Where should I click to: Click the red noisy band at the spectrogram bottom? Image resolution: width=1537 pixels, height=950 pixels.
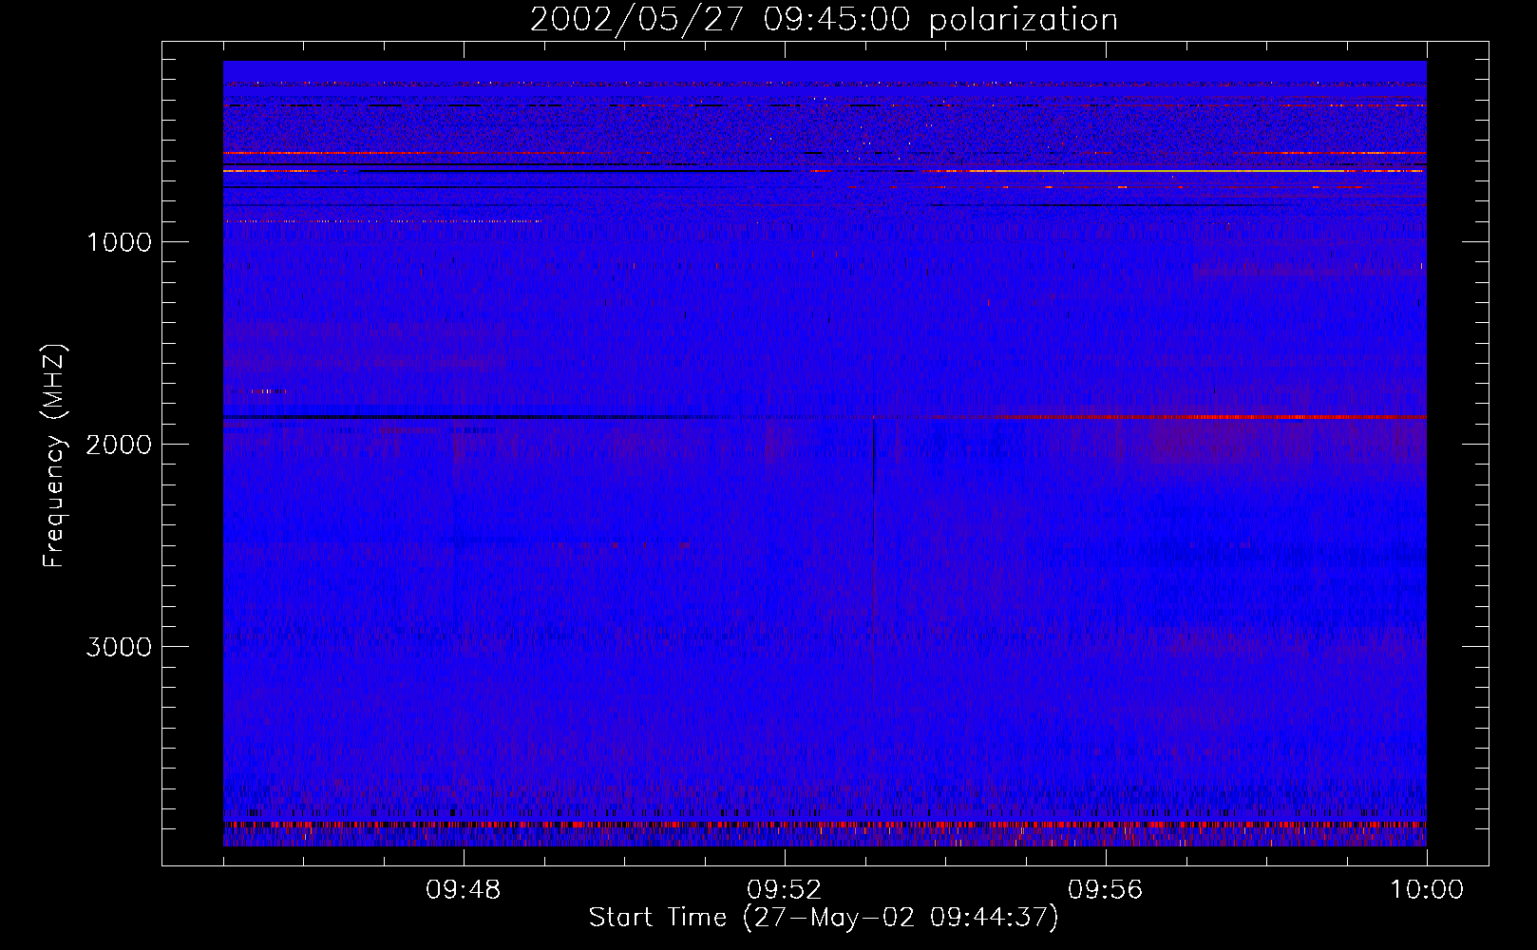click(x=825, y=826)
